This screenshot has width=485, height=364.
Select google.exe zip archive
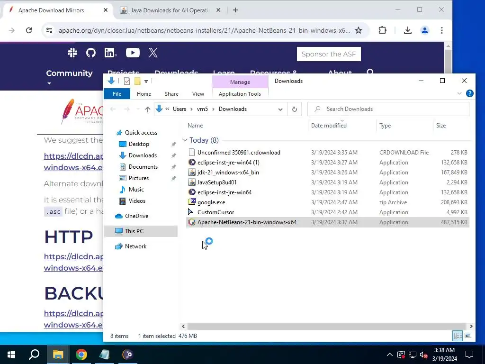coord(328,202)
